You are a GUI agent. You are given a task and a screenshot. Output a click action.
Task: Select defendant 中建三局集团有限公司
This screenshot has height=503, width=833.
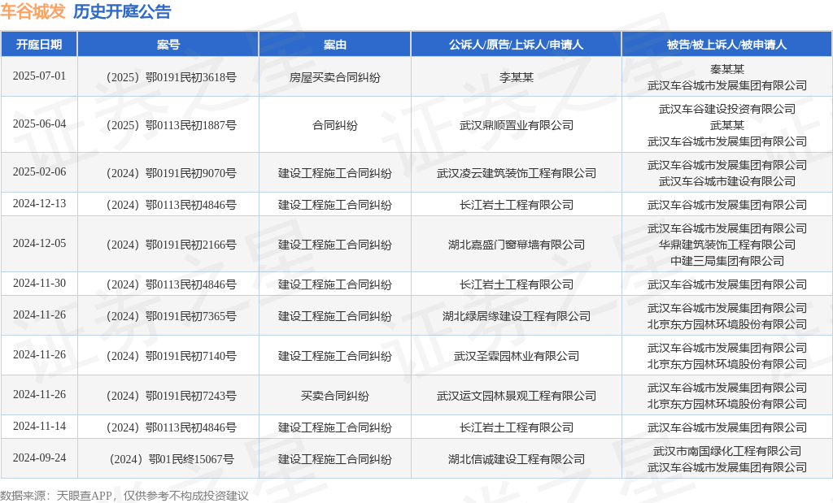726,261
